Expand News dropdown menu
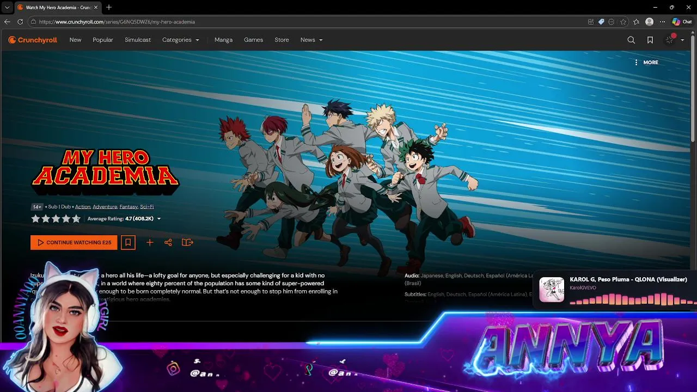 pyautogui.click(x=311, y=40)
